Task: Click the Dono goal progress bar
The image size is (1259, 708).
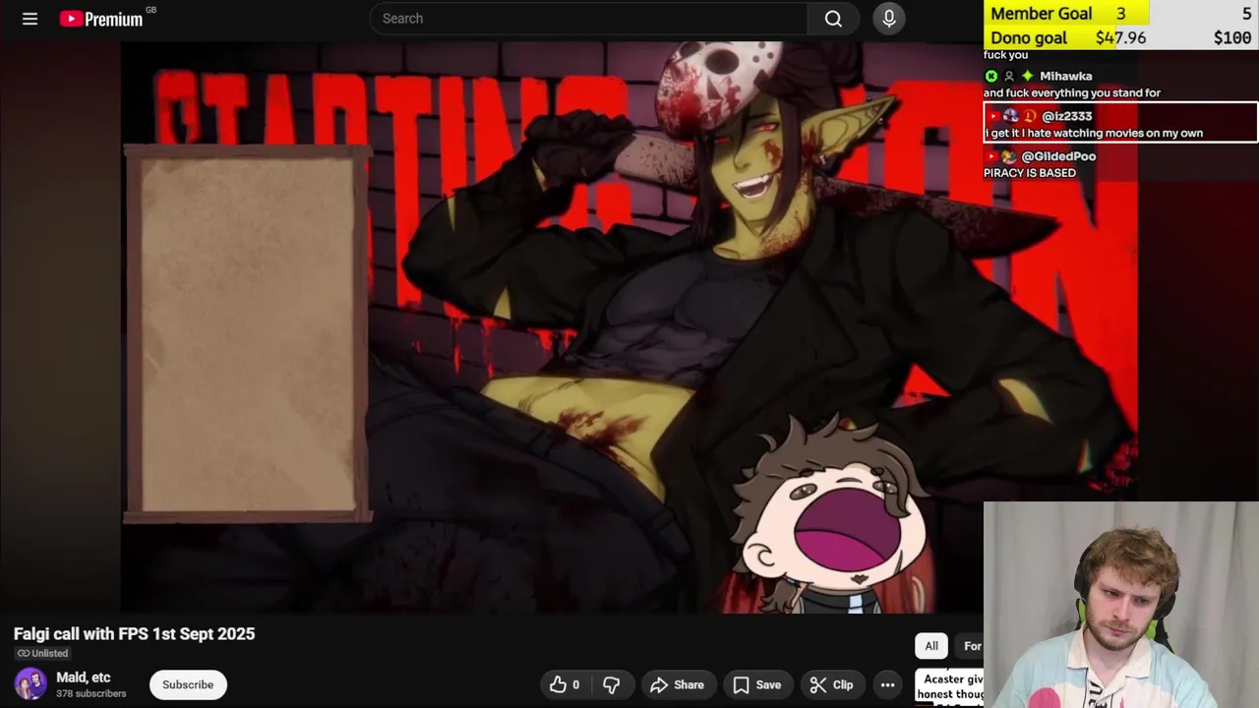Action: 1121,37
